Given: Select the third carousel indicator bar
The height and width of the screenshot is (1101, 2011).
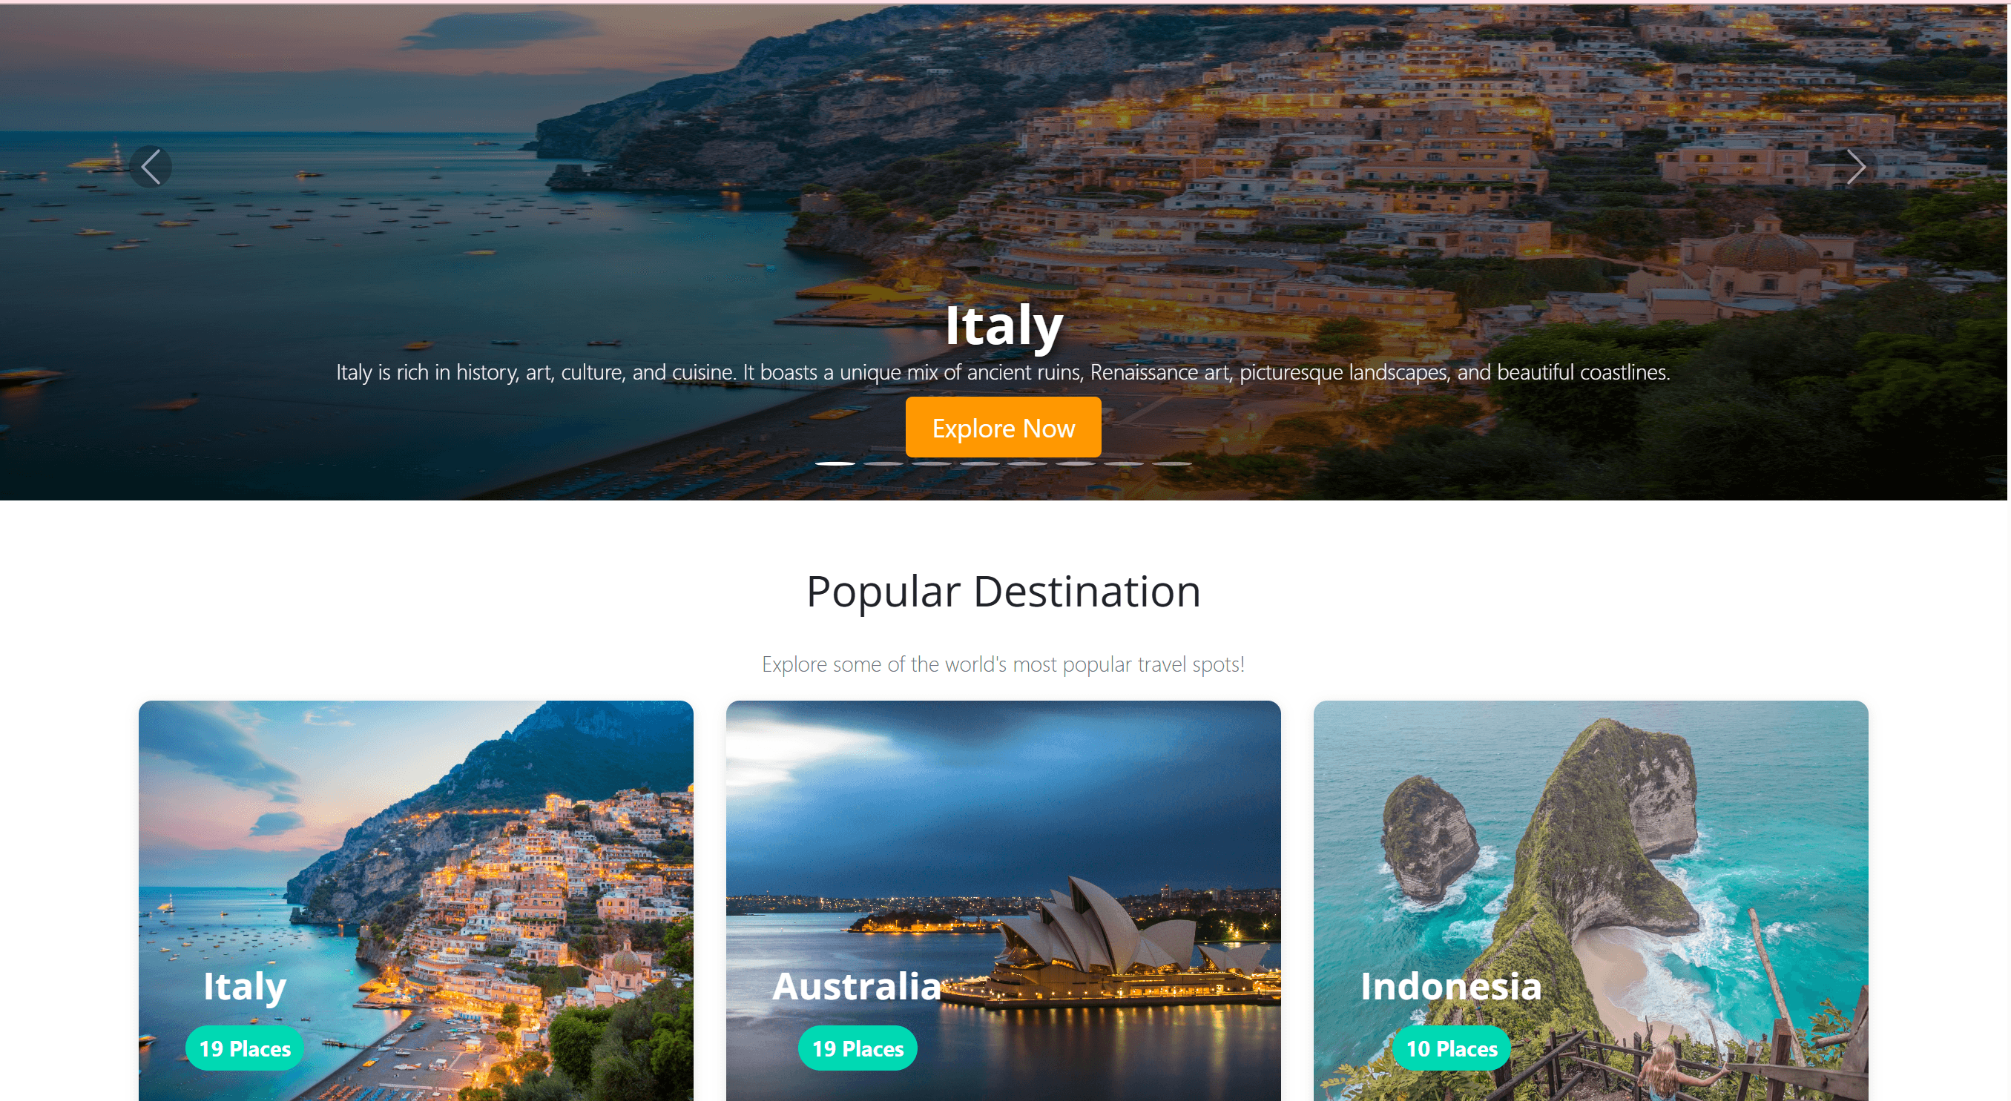Looking at the screenshot, I should click(932, 463).
